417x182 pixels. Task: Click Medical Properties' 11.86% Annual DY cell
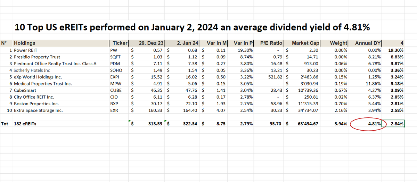[x=365, y=84]
